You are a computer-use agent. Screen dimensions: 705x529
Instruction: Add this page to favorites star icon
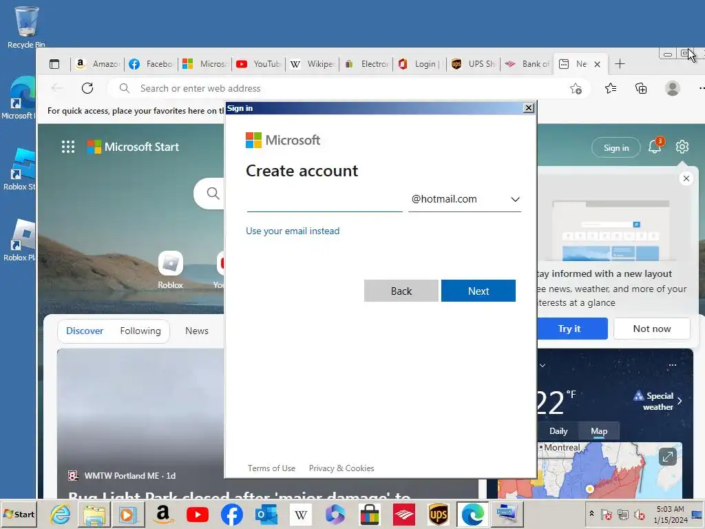tap(576, 89)
